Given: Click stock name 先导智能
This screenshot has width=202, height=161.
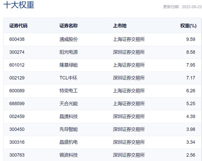Looking at the screenshot, I should tap(69, 129).
